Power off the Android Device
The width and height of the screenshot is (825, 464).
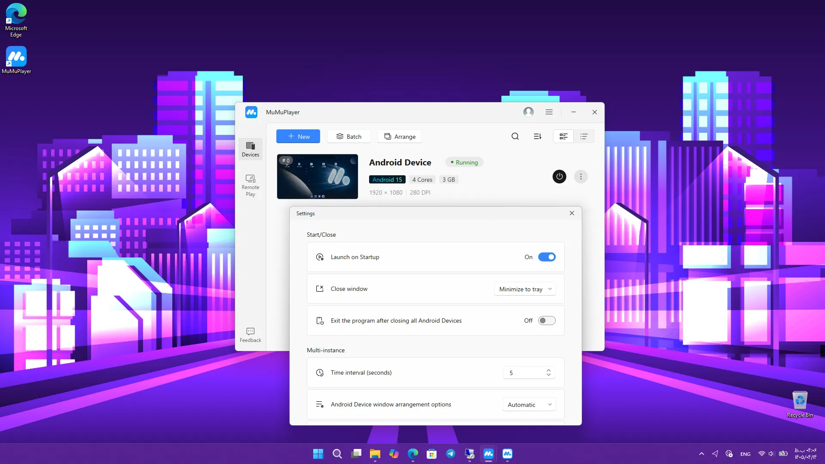coord(559,177)
